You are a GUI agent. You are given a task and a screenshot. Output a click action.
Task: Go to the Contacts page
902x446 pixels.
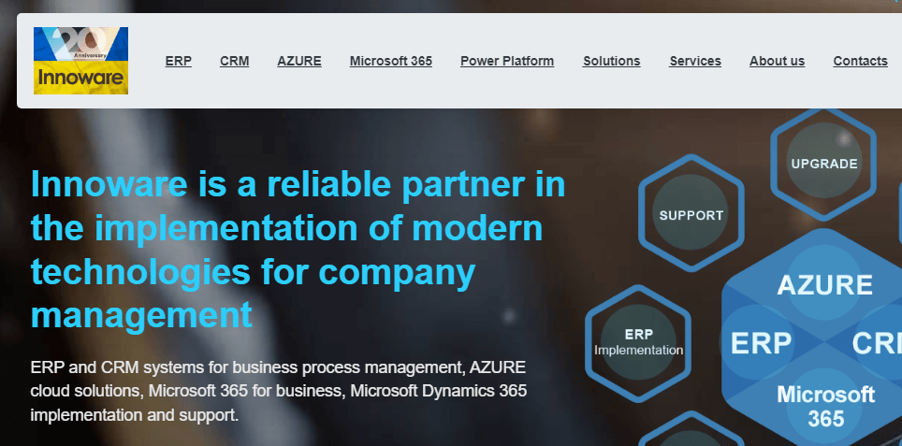pyautogui.click(x=860, y=61)
